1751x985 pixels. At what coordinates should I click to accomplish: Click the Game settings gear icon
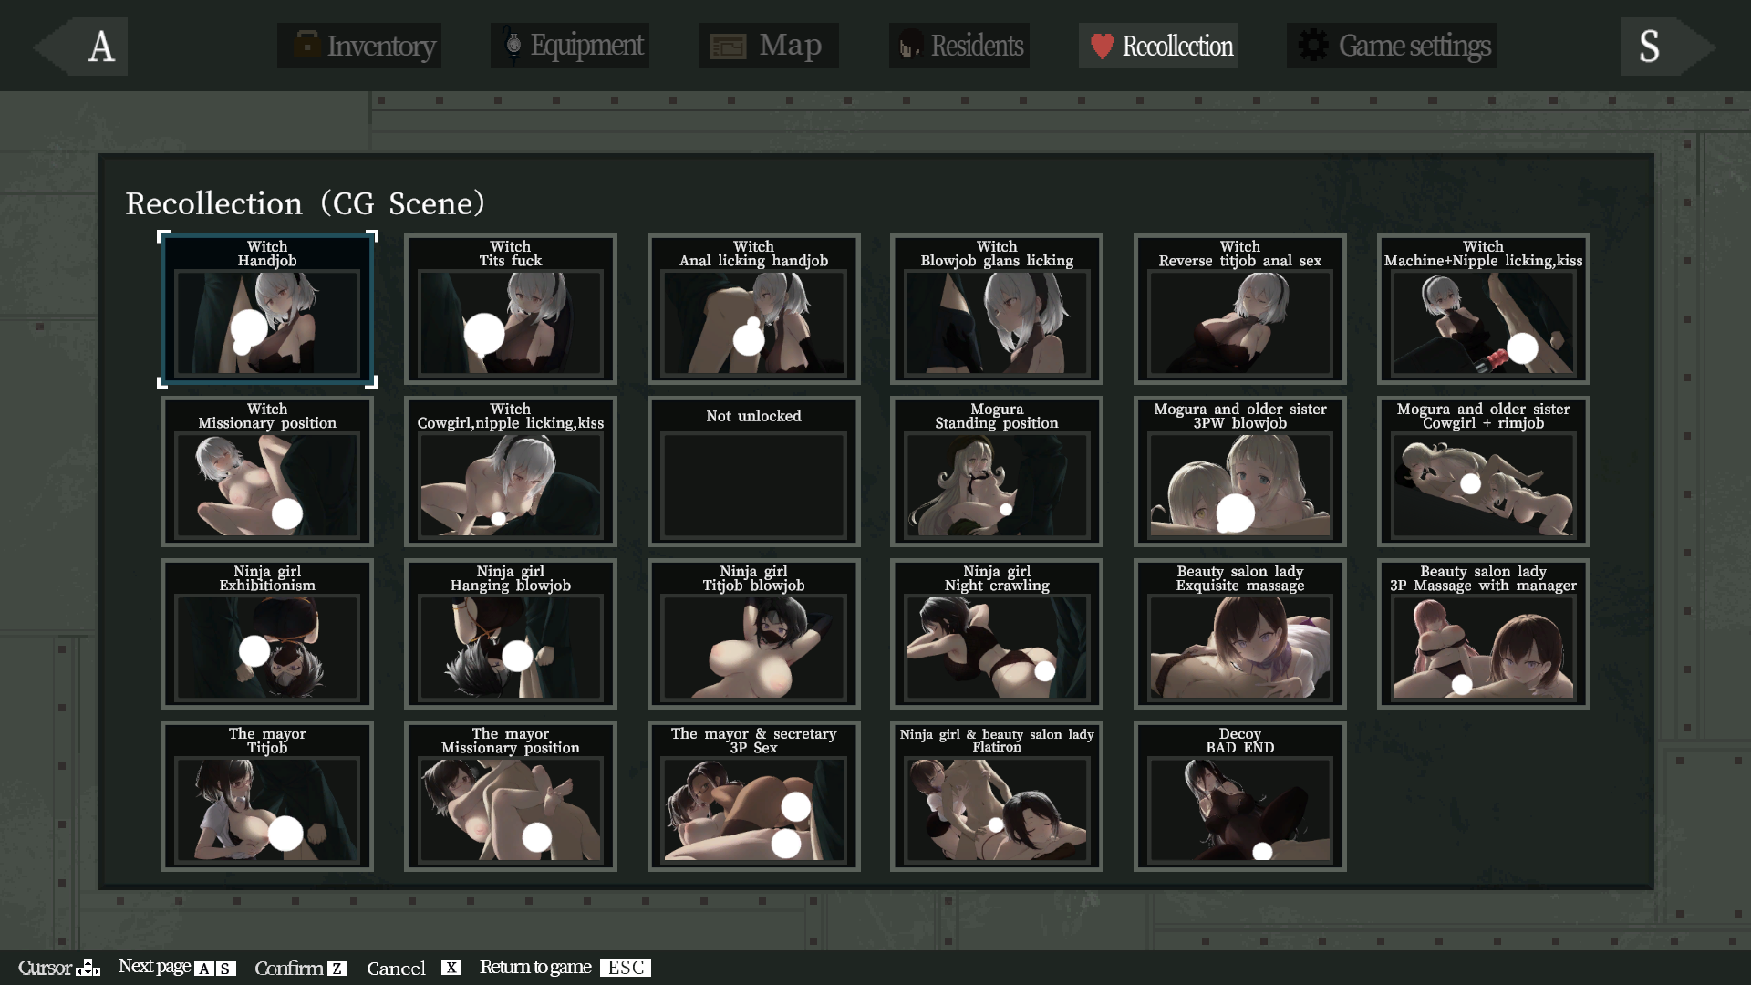click(1313, 45)
